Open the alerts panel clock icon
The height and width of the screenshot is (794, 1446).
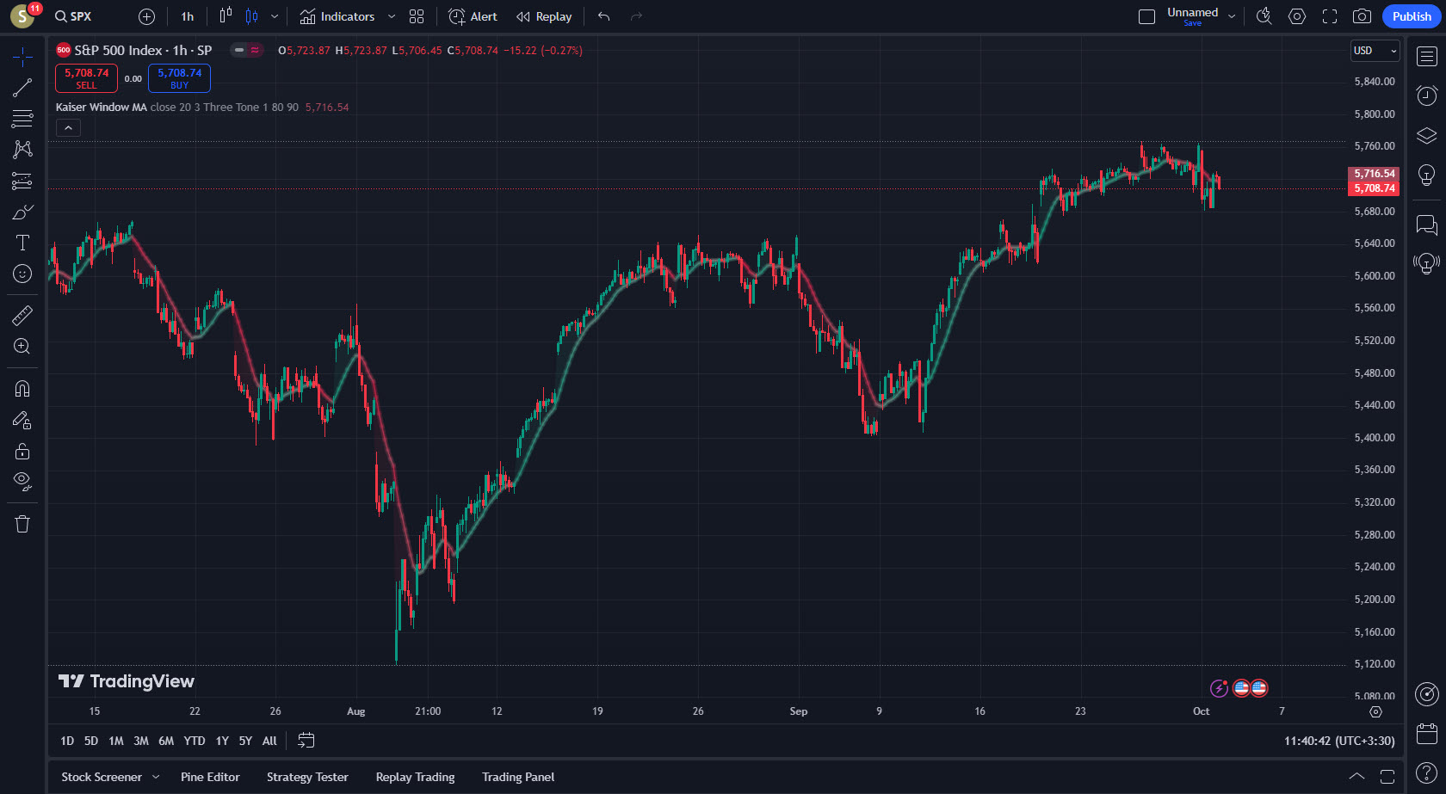(1426, 95)
